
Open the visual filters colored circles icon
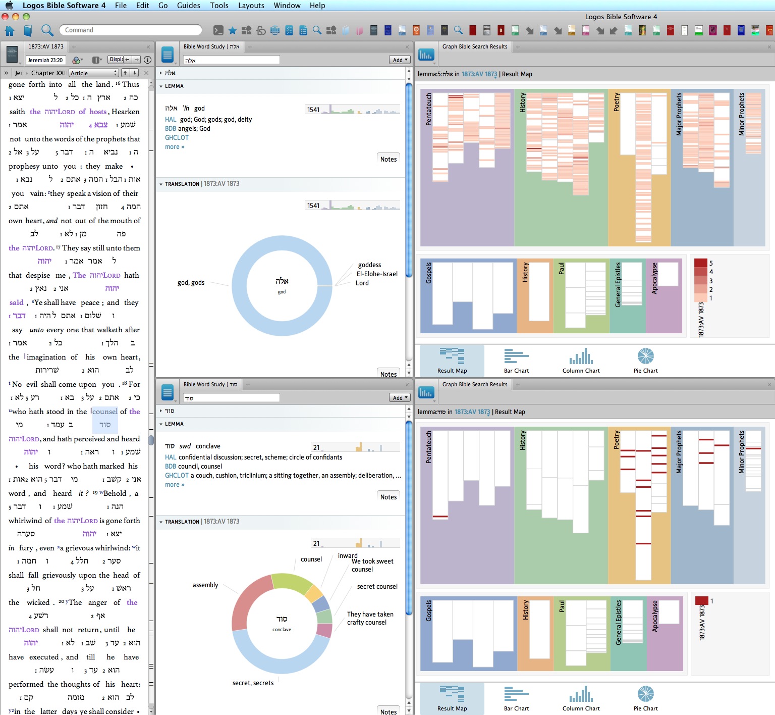pos(77,60)
